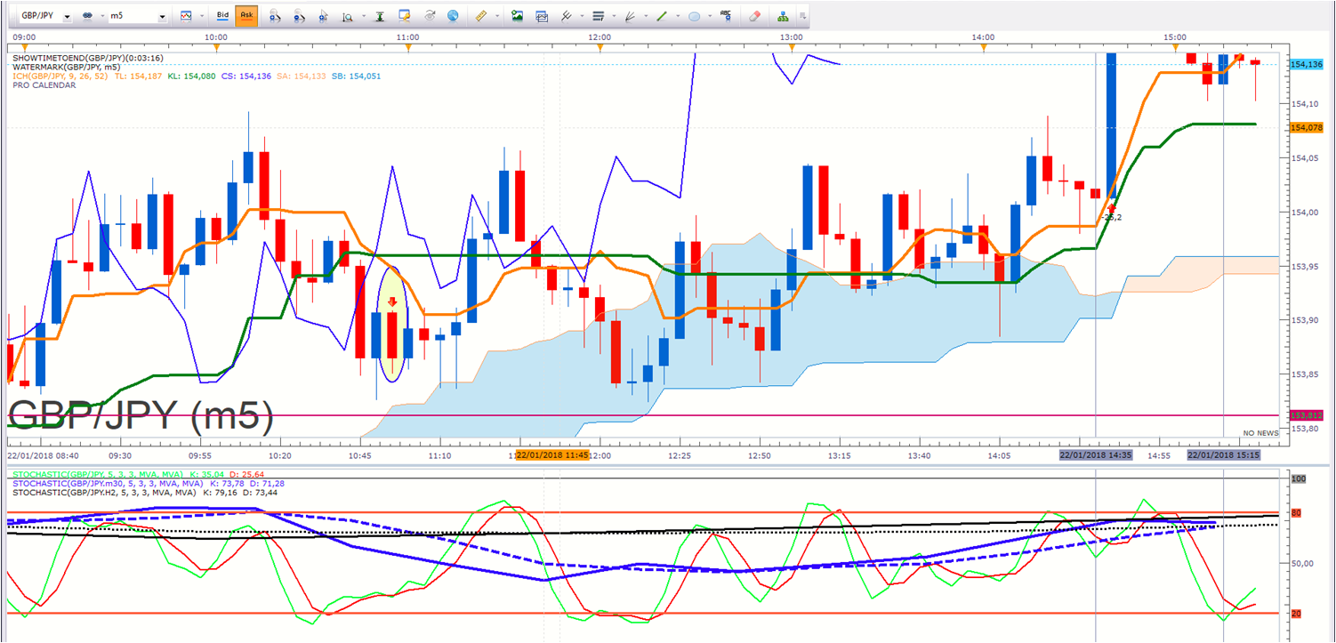The height and width of the screenshot is (643, 1336).
Task: Open the toolbar overflow options
Action: [802, 16]
